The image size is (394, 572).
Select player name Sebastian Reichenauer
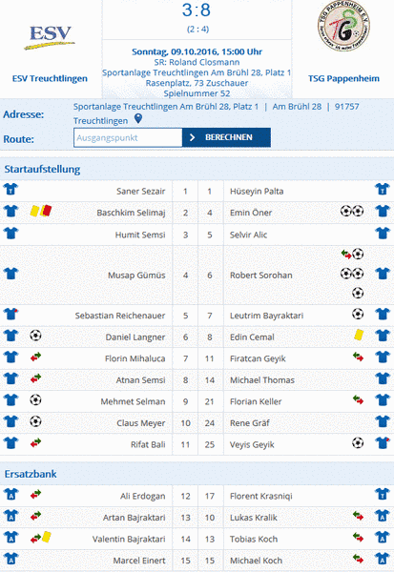(x=120, y=316)
